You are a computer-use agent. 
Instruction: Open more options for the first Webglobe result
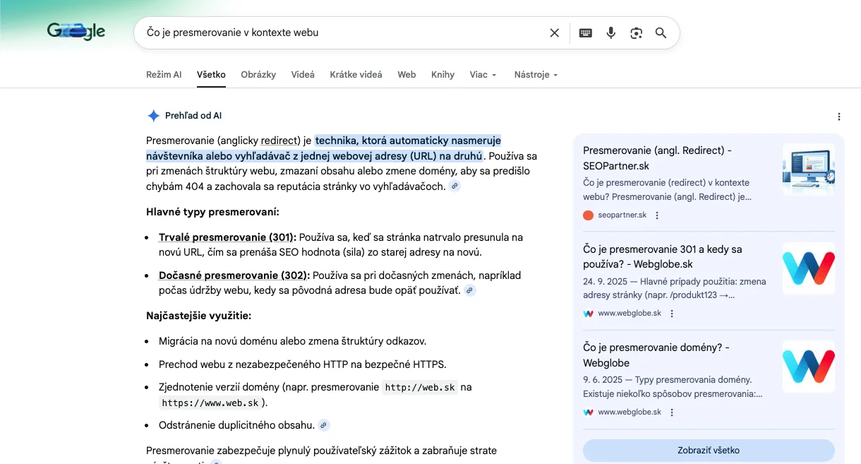(672, 314)
